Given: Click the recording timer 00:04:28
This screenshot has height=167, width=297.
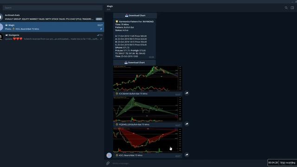Looking at the screenshot, I should [273, 163].
